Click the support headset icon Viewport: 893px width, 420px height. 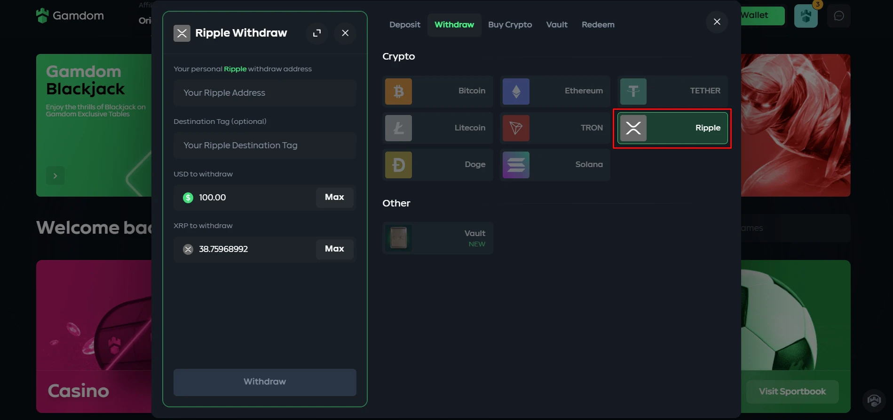(874, 400)
